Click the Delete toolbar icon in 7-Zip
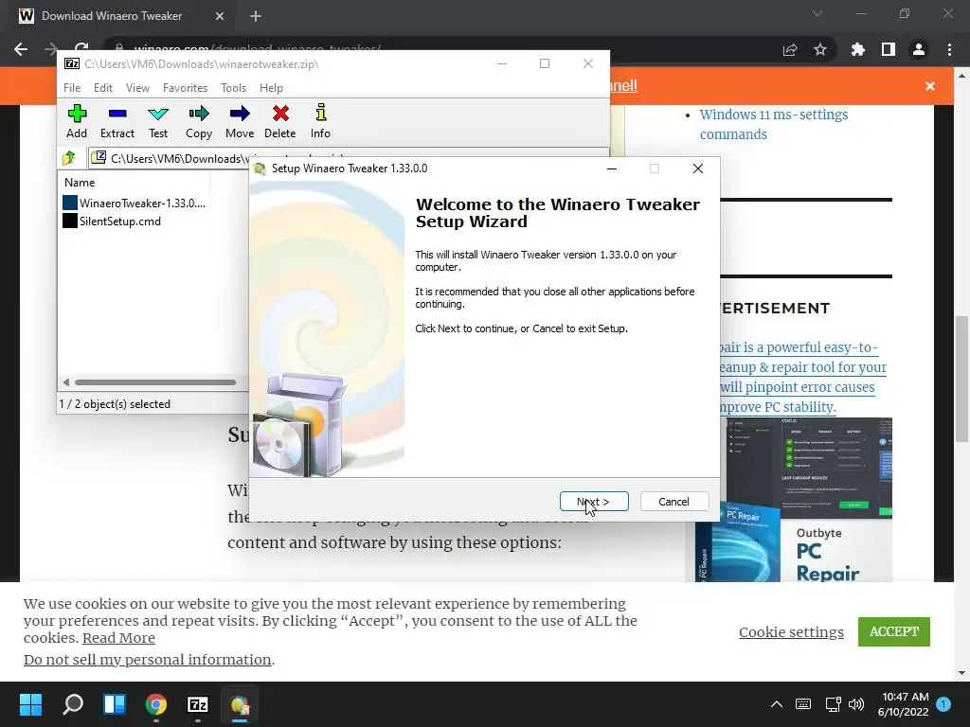Viewport: 970px width, 727px height. pyautogui.click(x=280, y=122)
